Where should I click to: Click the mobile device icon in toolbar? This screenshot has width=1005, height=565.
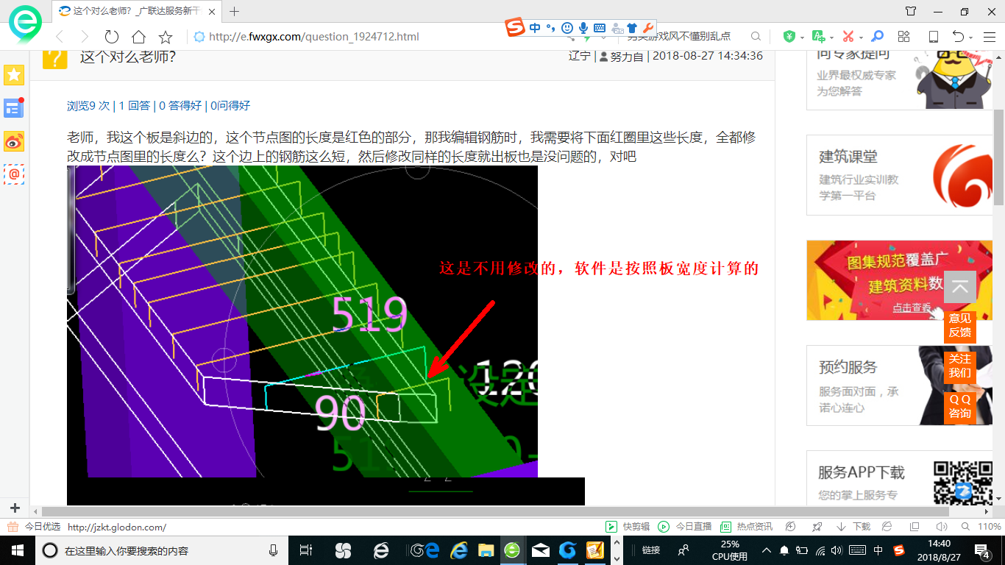tap(934, 36)
